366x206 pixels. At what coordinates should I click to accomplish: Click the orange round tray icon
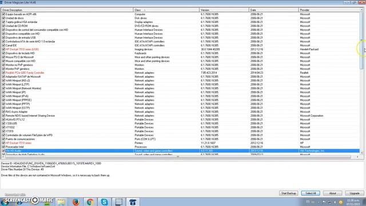click(x=341, y=202)
